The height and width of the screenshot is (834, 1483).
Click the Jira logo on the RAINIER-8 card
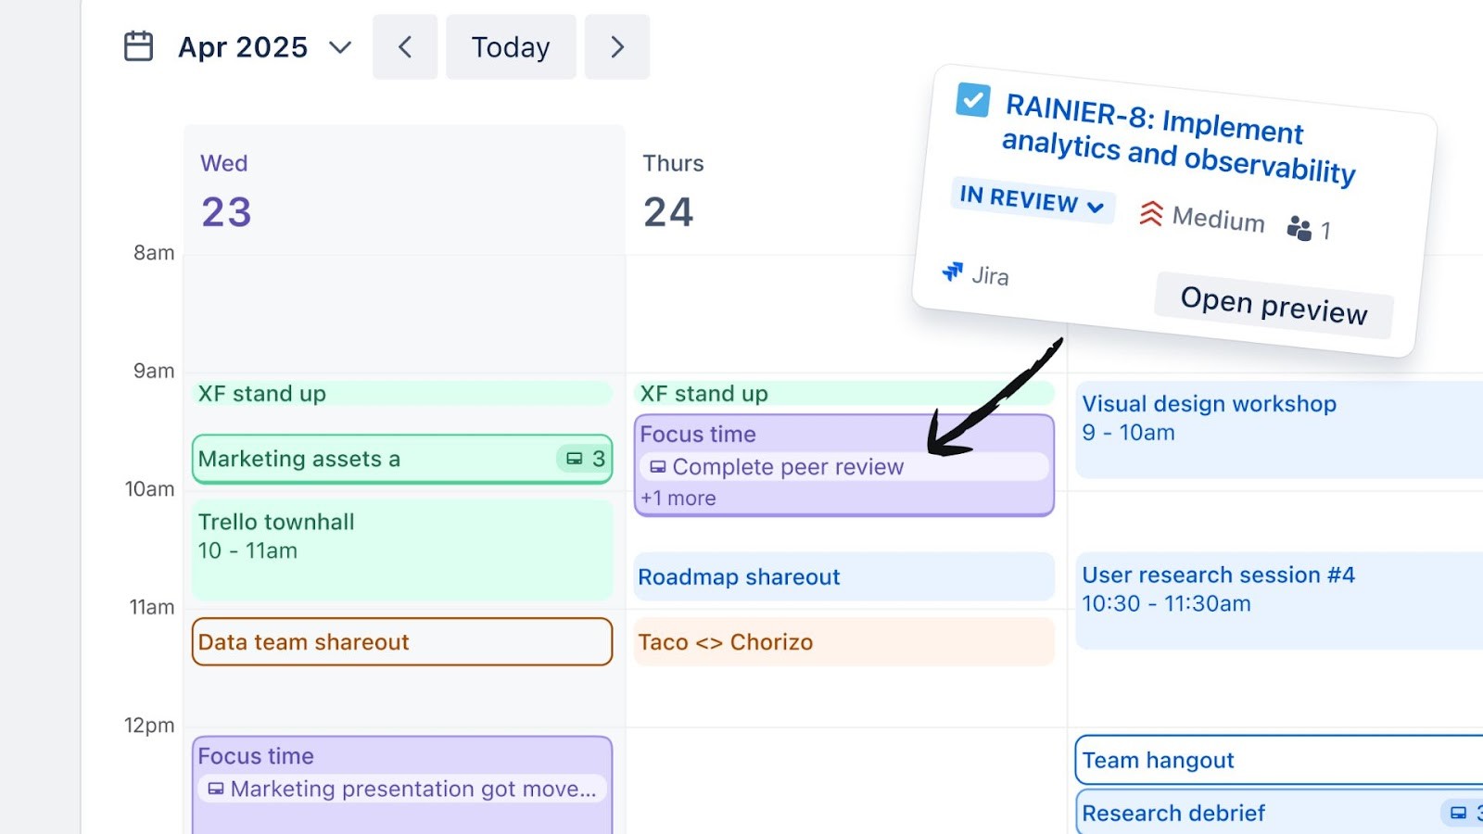click(951, 272)
